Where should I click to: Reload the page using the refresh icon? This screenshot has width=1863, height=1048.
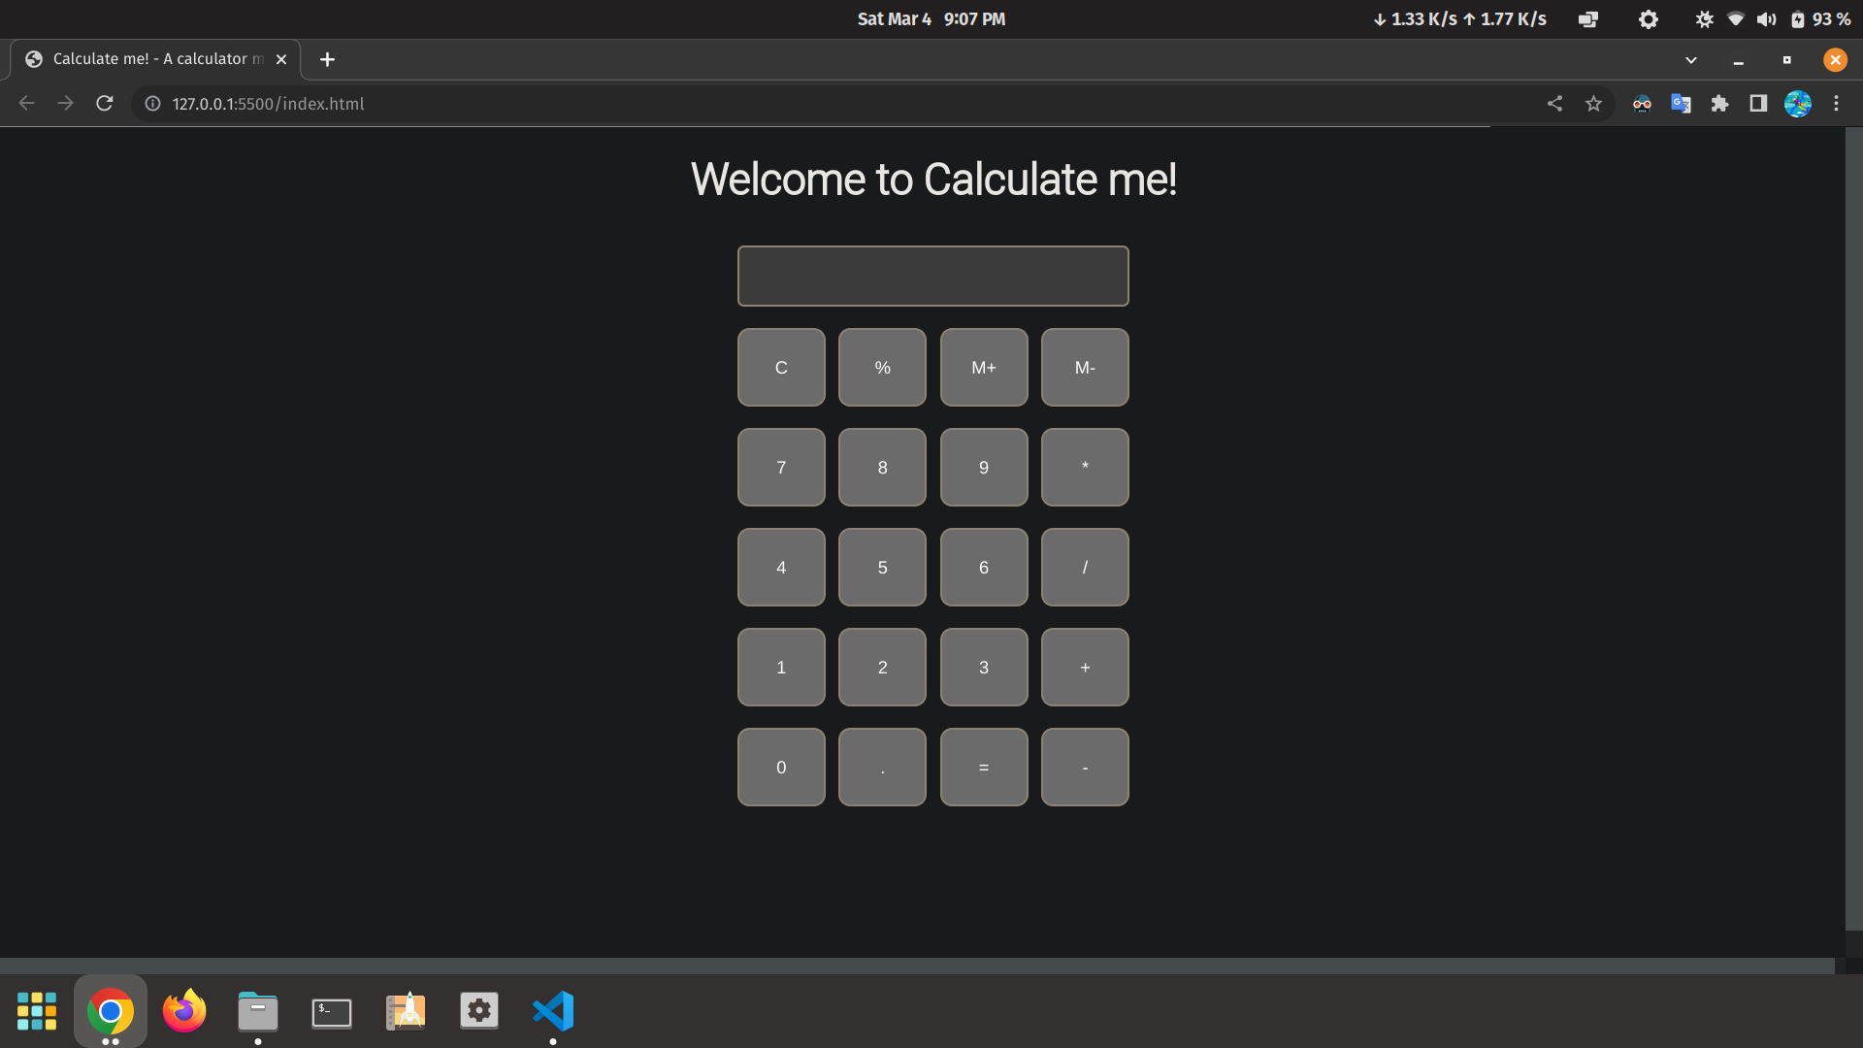[x=104, y=103]
